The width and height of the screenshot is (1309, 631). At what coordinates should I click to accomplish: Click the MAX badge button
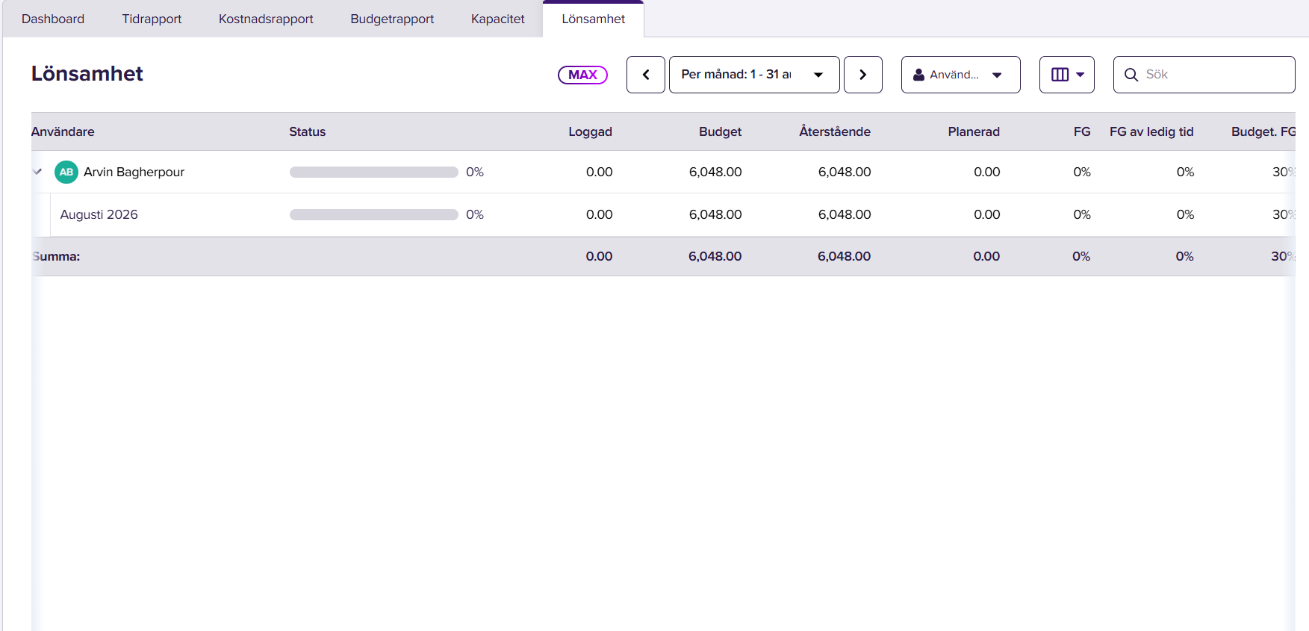(x=582, y=75)
